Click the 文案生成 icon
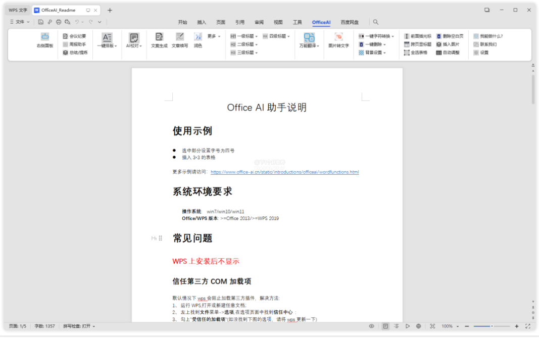The image size is (539, 338). point(159,37)
